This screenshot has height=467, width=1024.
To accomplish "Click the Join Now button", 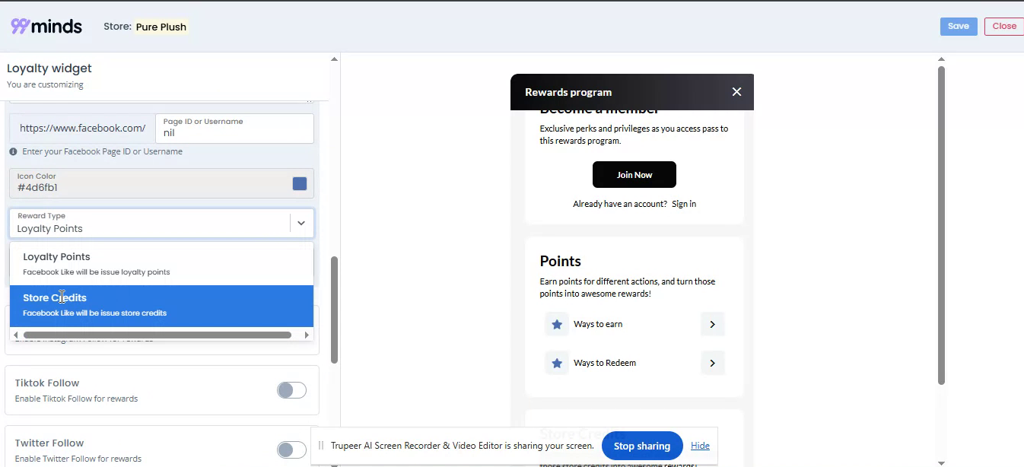I will (634, 175).
